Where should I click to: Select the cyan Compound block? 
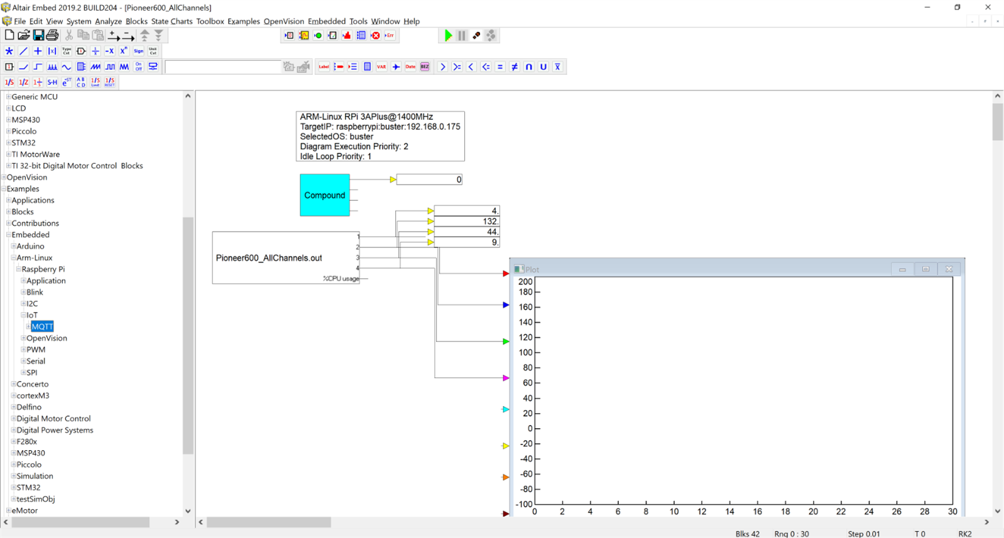click(x=325, y=195)
